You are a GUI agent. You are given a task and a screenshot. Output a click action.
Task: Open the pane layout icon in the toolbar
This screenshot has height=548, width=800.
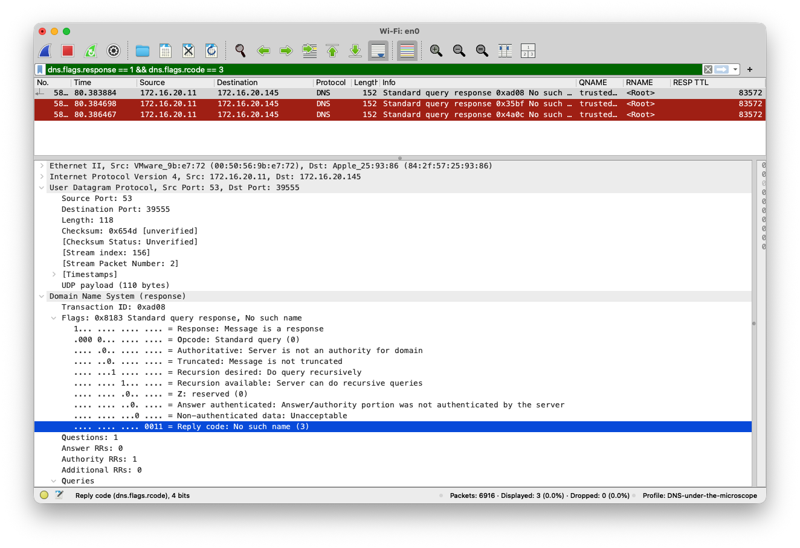528,51
